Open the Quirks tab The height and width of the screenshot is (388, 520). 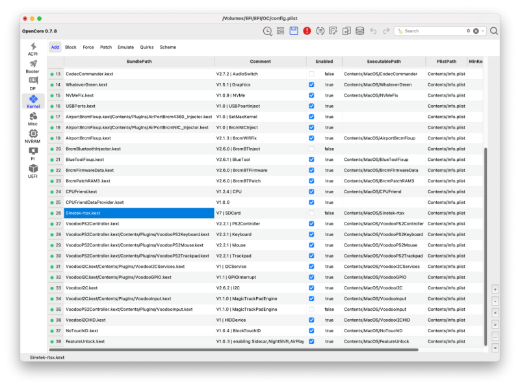148,47
